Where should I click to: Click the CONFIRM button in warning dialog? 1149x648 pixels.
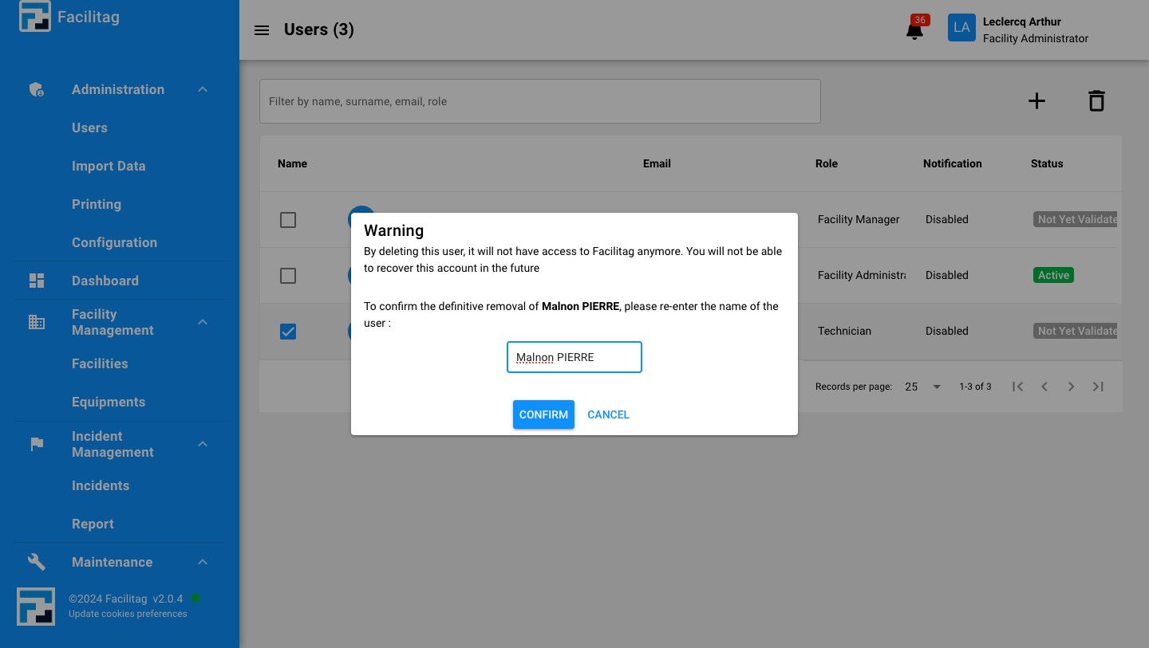543,414
